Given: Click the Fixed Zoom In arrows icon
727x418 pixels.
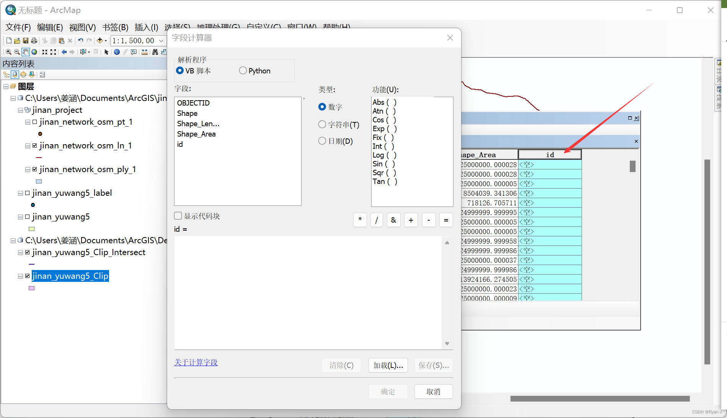Looking at the screenshot, I should click(45, 52).
